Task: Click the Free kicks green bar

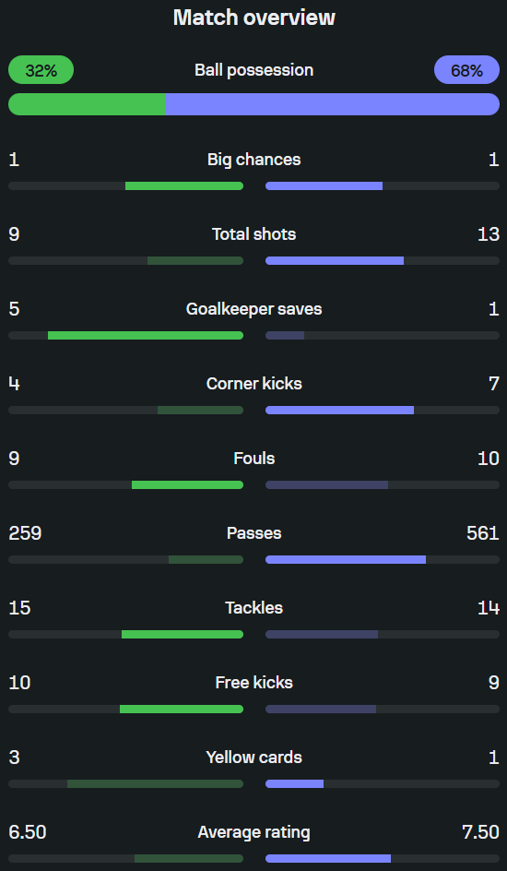Action: click(x=182, y=710)
